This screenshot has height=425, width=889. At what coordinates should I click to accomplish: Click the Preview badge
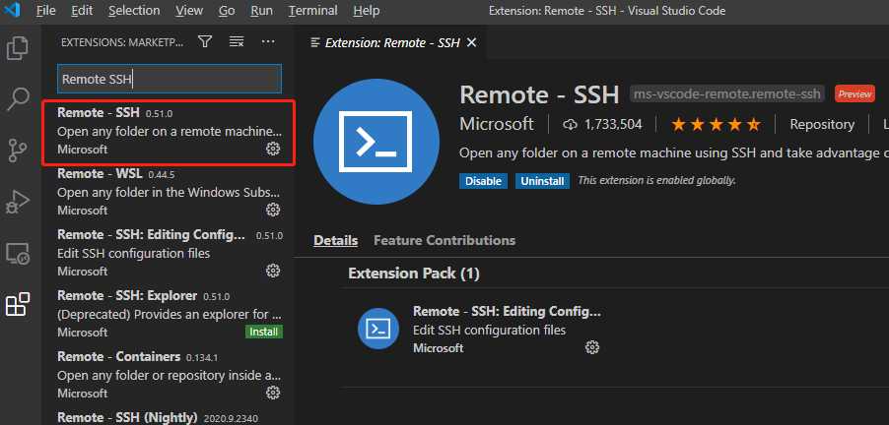tap(855, 93)
